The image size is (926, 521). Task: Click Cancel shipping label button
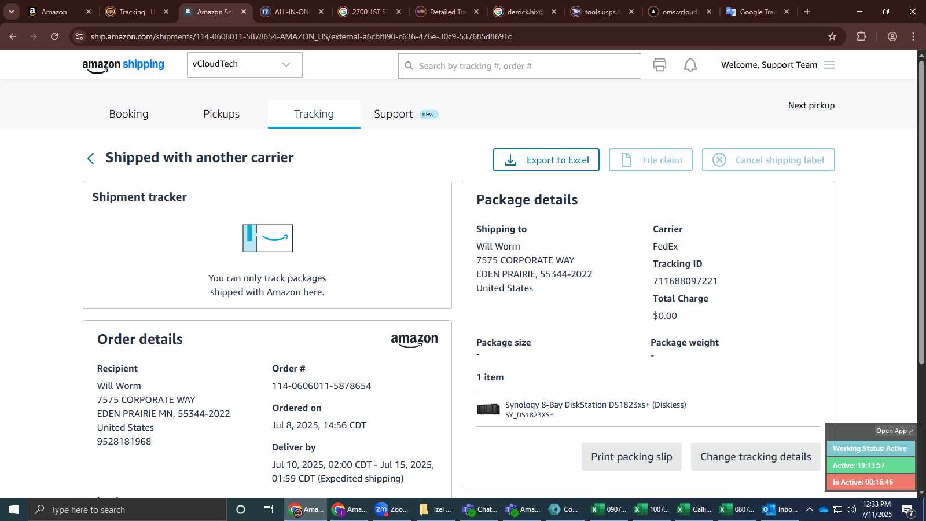(x=769, y=160)
